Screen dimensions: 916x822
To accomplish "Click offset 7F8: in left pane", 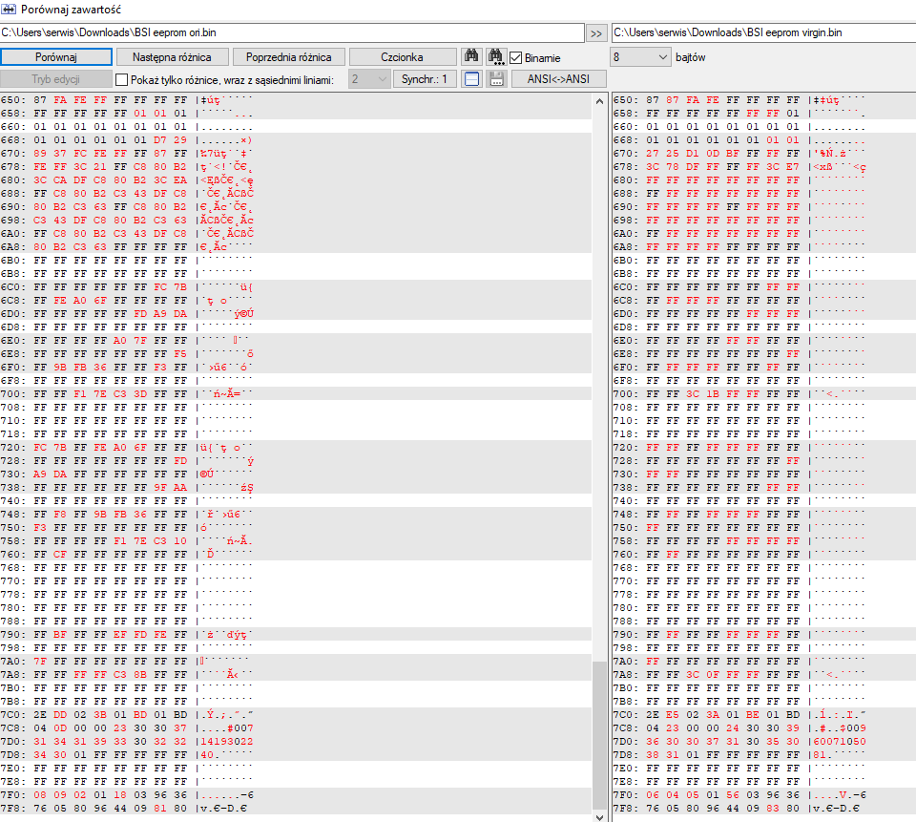I will coord(13,808).
